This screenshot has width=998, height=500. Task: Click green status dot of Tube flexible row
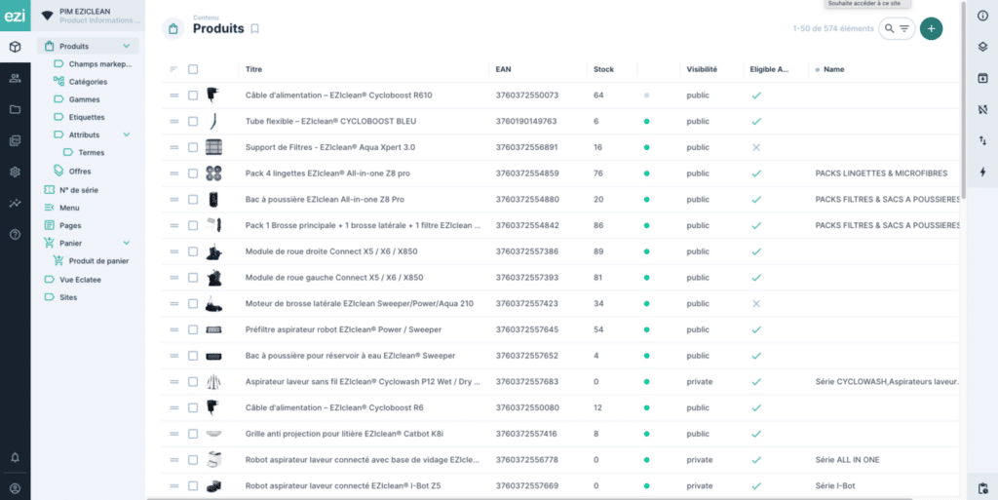tap(647, 121)
